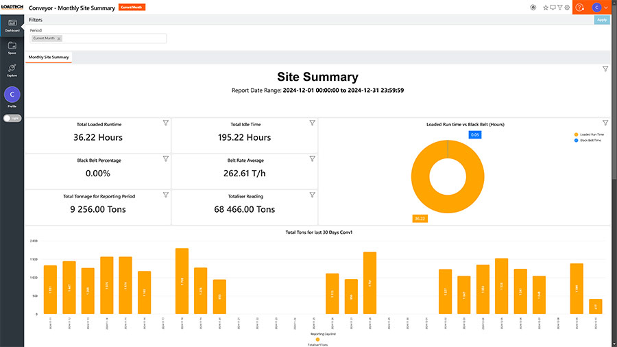Click the Apply filters button
This screenshot has height=347, width=617.
pos(602,20)
